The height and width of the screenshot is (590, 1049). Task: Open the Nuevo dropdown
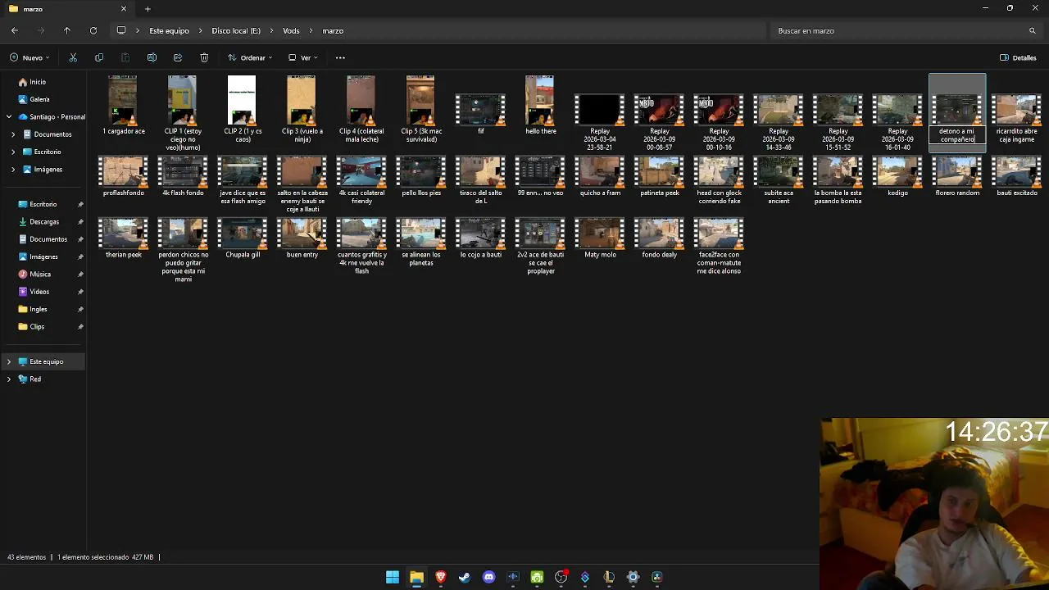click(30, 57)
